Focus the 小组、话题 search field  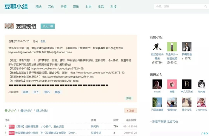[x=179, y=6]
